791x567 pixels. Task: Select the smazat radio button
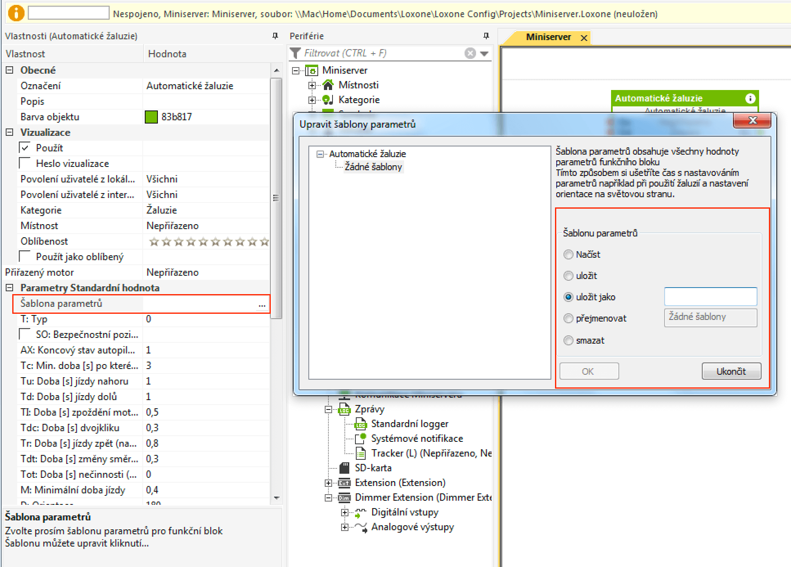tap(569, 340)
